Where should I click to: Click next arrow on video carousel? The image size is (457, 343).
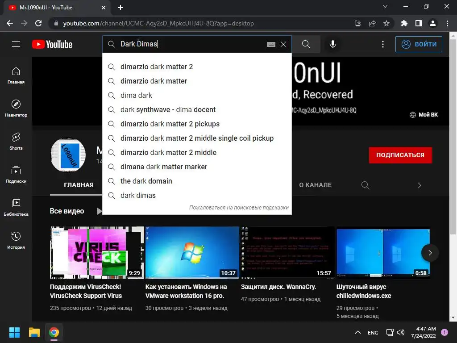tap(430, 253)
